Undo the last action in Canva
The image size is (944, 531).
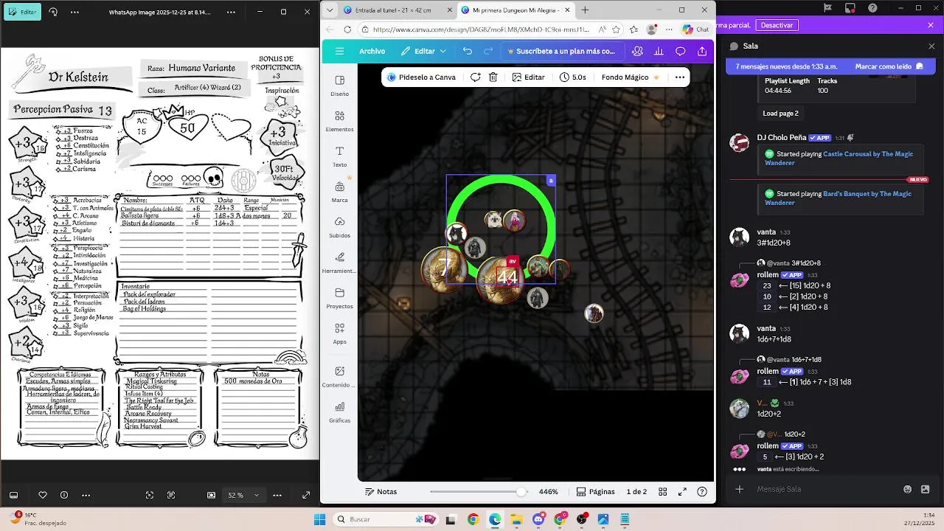pos(468,52)
